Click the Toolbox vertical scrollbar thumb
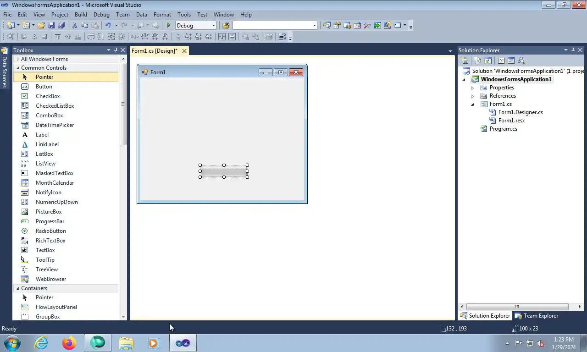587x352 pixels. (x=123, y=104)
